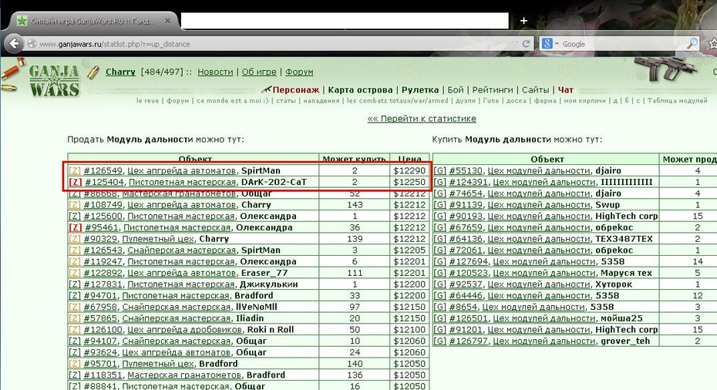Click the red [Z] marker for #125404
The height and width of the screenshot is (390, 717).
pos(76,182)
